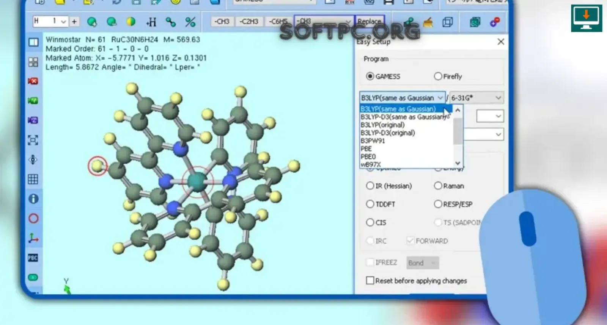
Task: Click the fit-to-window frame icon in sidebar
Action: [x=33, y=140]
